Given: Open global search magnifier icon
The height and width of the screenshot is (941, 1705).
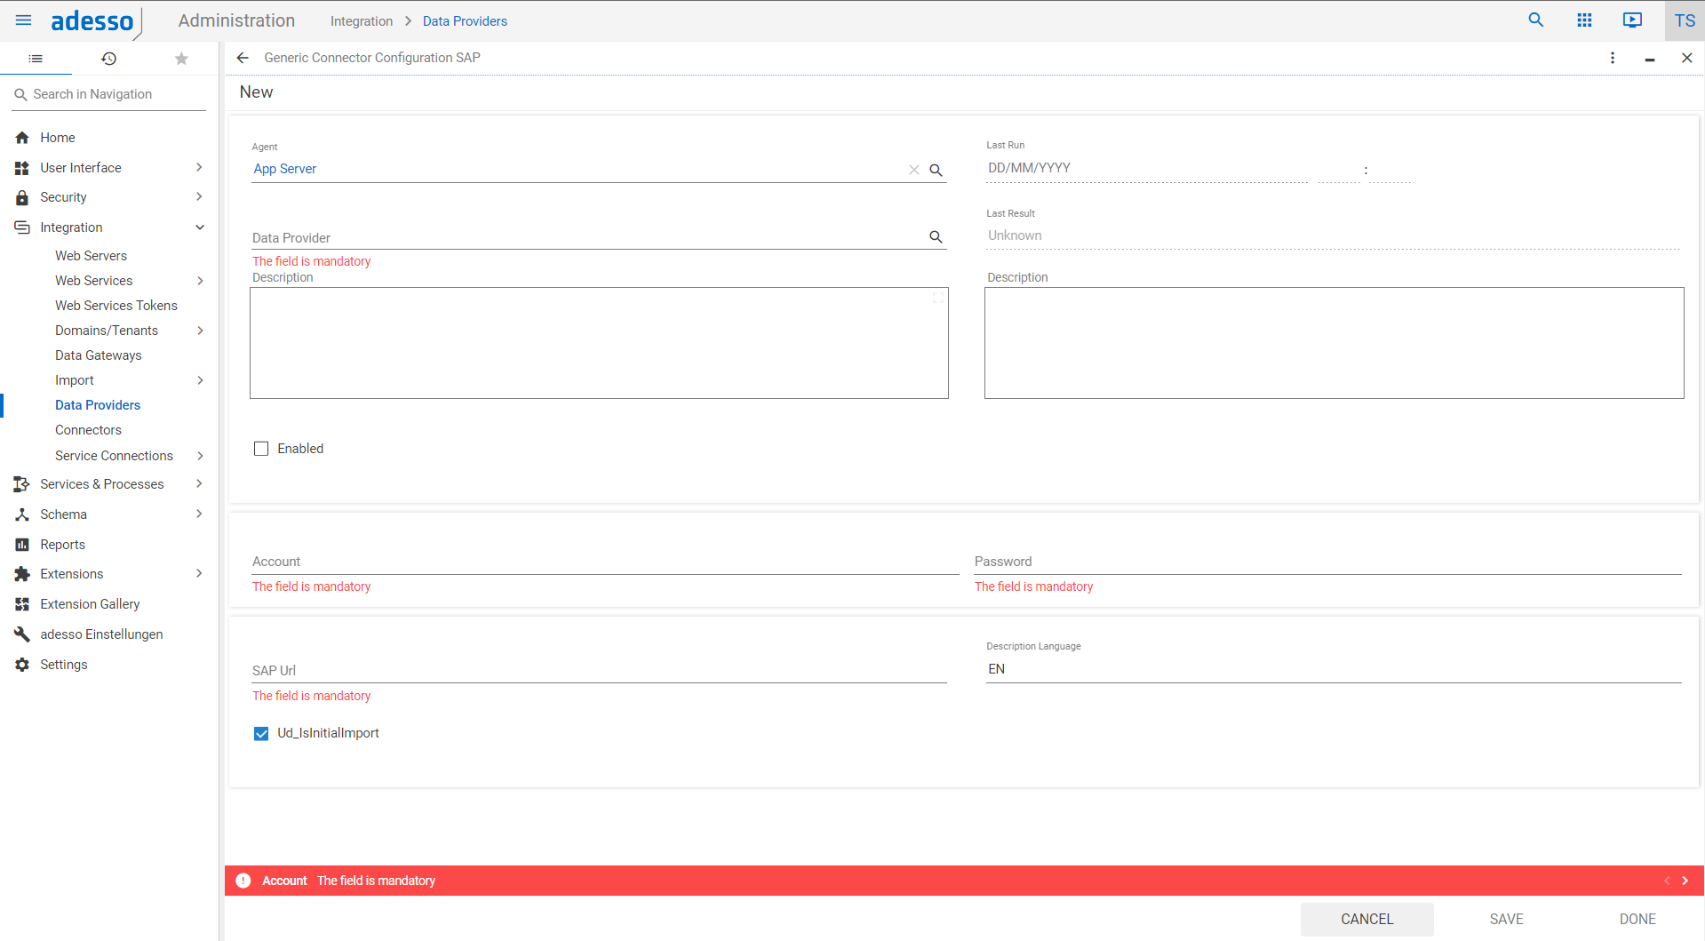Looking at the screenshot, I should 1535,20.
